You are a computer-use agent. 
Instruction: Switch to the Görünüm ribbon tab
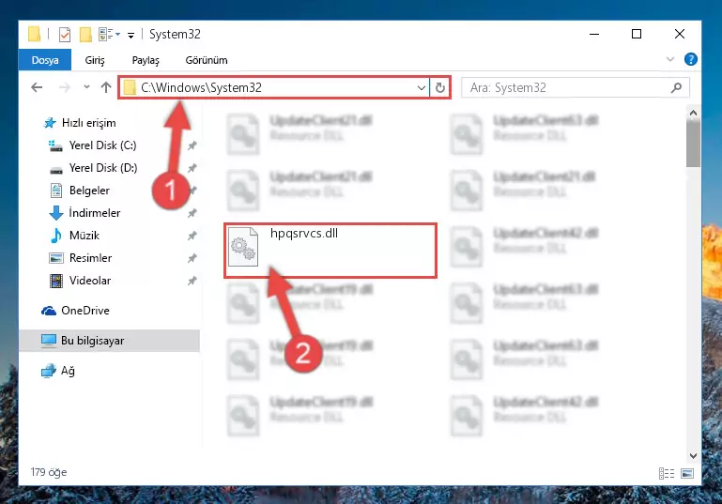click(x=207, y=60)
